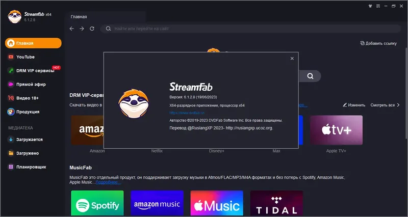Click Смотреть все to view all services

[385, 105]
